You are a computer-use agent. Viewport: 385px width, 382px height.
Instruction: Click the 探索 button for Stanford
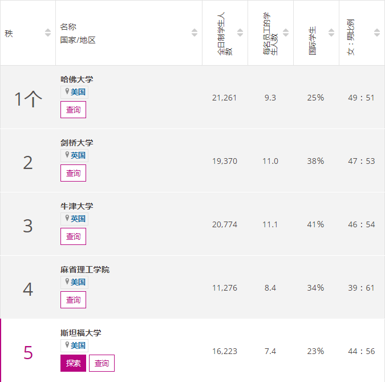[73, 363]
